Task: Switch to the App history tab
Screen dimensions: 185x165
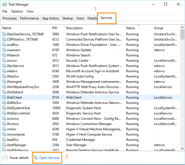Action: pyautogui.click(x=51, y=18)
